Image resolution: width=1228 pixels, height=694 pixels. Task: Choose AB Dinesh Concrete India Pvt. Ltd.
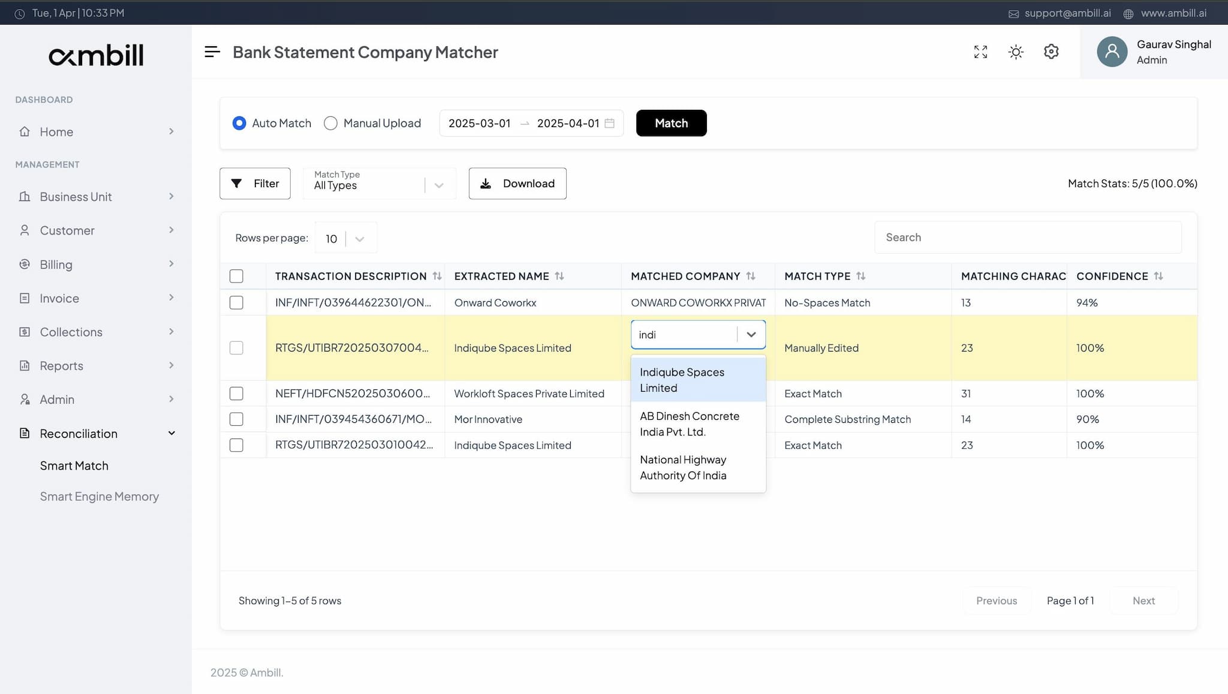pyautogui.click(x=699, y=423)
